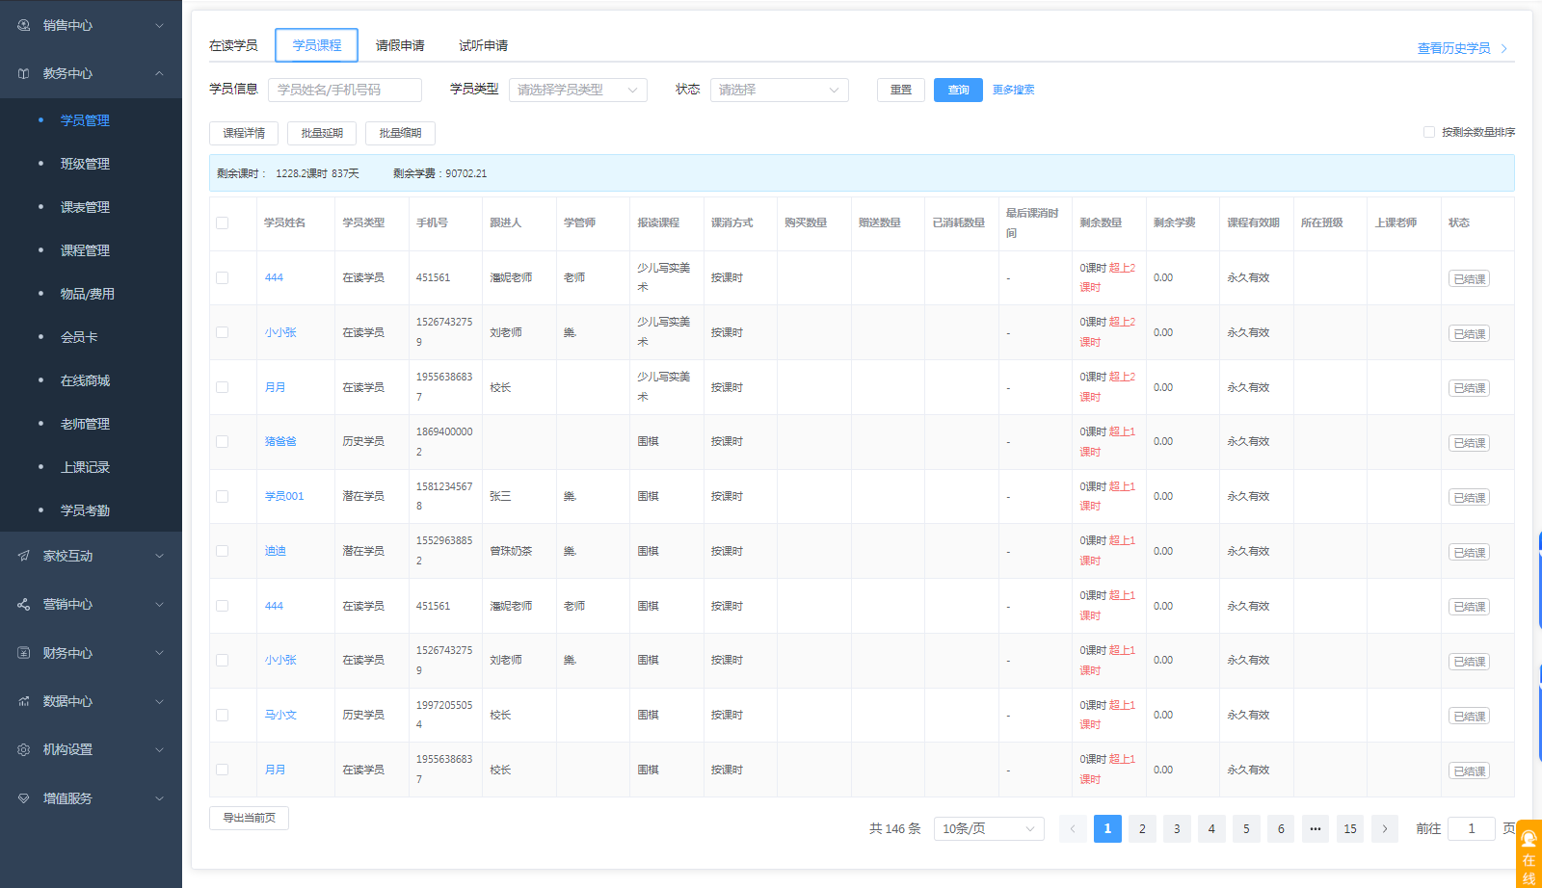Click the pagination ellipsis more-pages button

(x=1316, y=828)
